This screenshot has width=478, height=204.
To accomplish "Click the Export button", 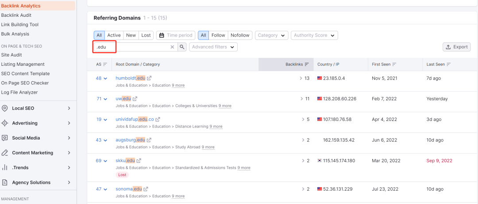I will [457, 47].
